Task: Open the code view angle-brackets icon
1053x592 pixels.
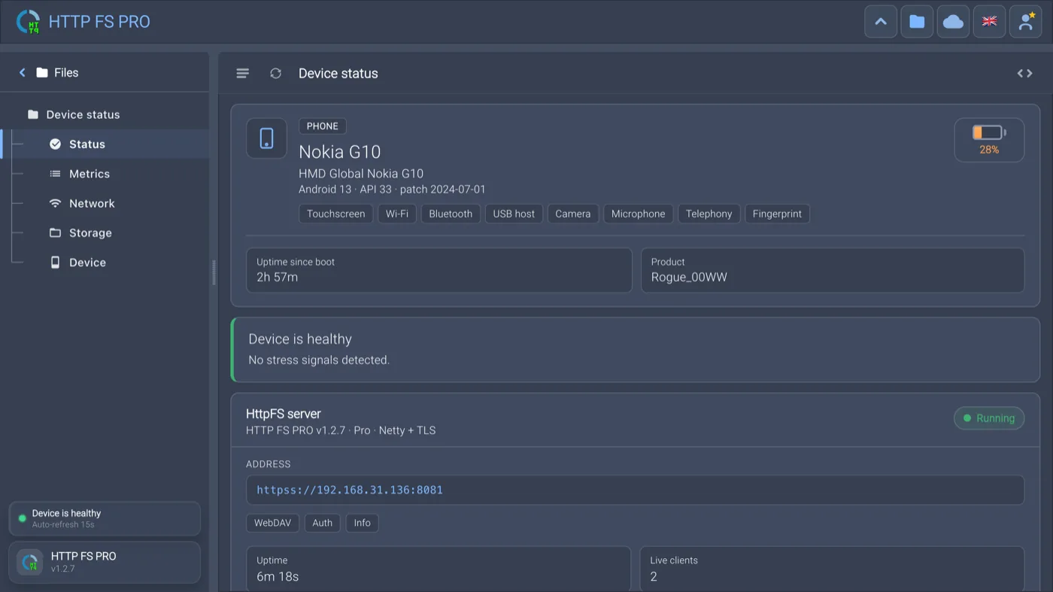Action: [x=1024, y=73]
